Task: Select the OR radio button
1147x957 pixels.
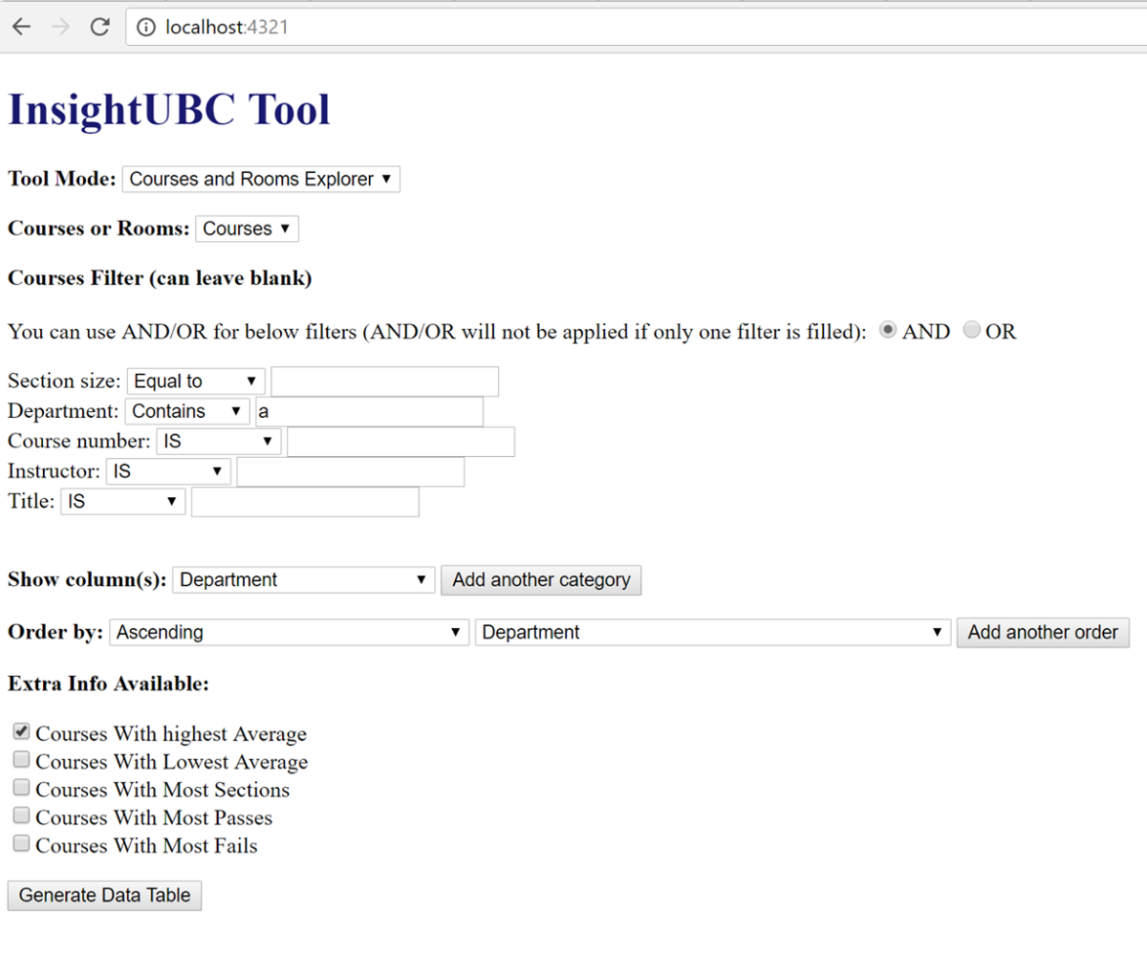Action: point(971,330)
